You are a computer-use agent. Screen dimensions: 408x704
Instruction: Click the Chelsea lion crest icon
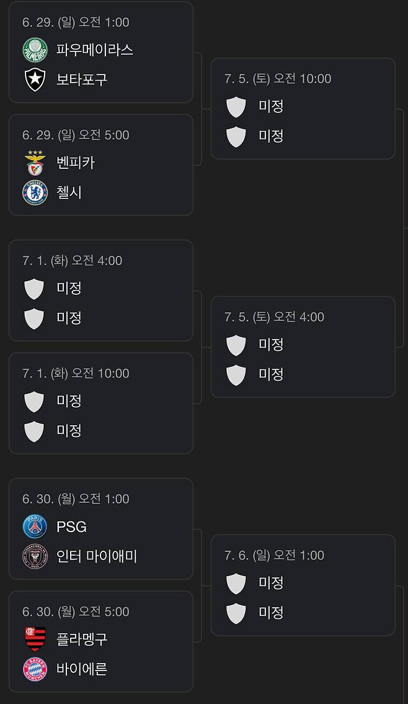(33, 193)
